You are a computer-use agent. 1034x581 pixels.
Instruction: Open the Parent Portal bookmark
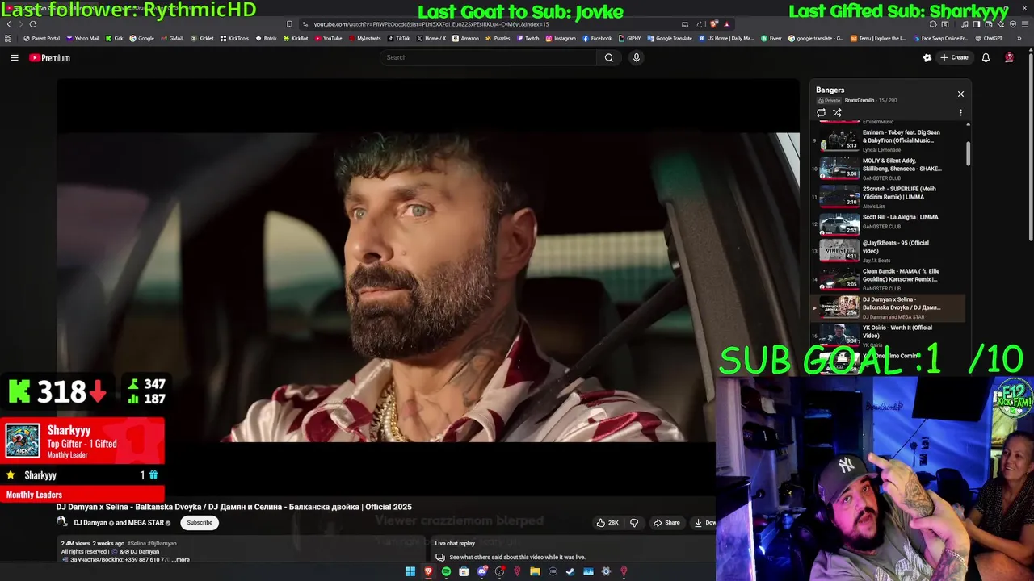pyautogui.click(x=42, y=38)
